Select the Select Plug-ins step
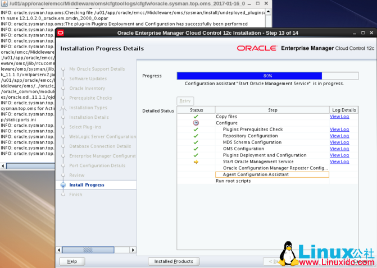The image size is (377, 268). 85,127
